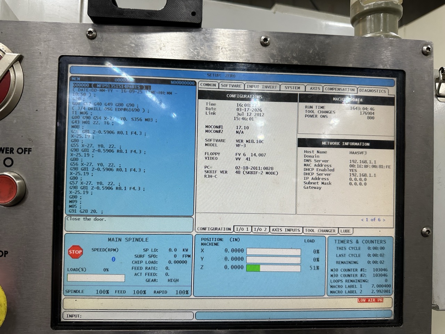Click the spindle LOAD(%) bar

(96, 278)
